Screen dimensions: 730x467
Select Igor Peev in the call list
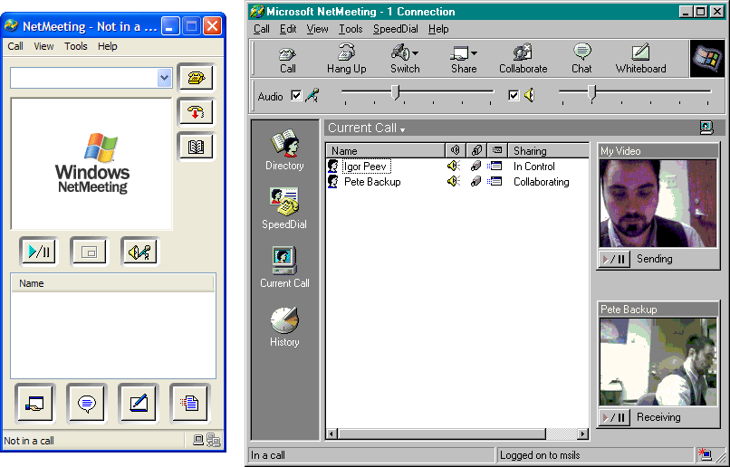tap(366, 167)
